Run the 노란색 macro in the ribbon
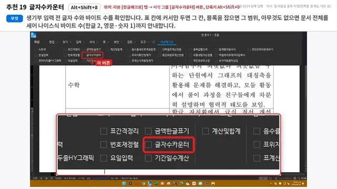 (41, 49)
